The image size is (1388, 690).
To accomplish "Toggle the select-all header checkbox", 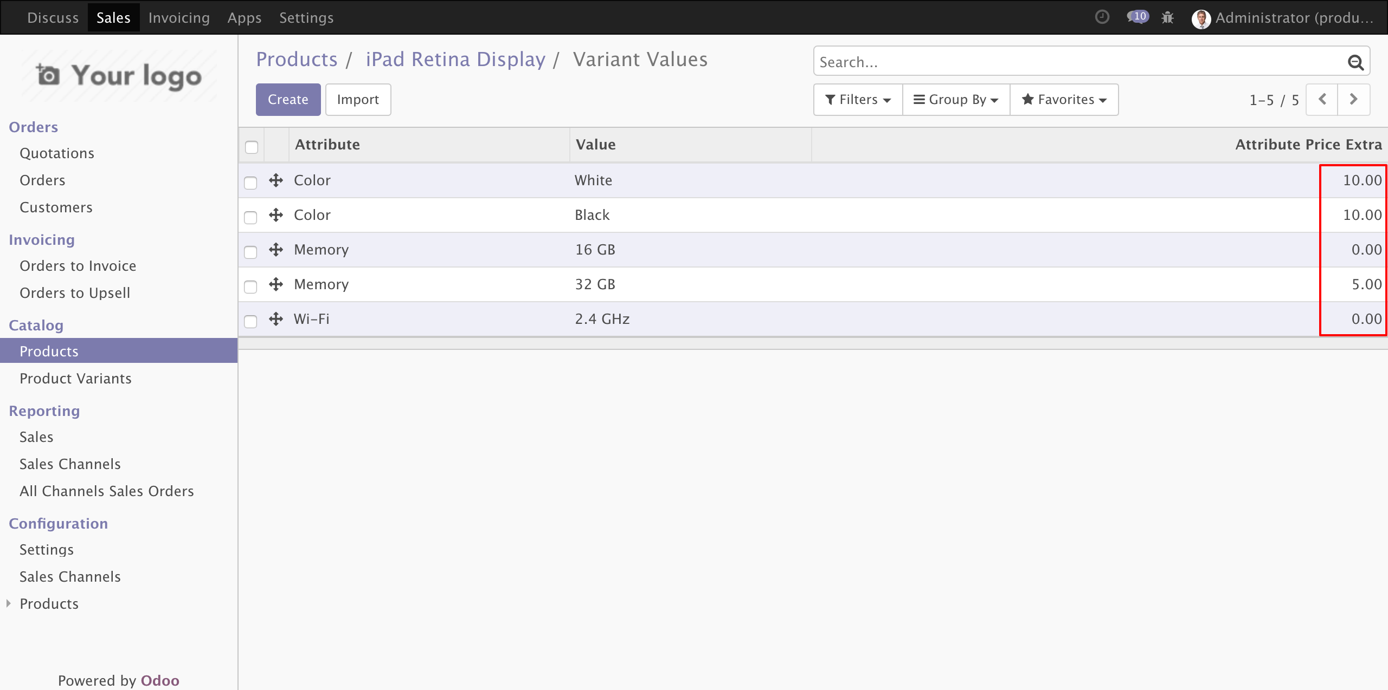I will (252, 147).
